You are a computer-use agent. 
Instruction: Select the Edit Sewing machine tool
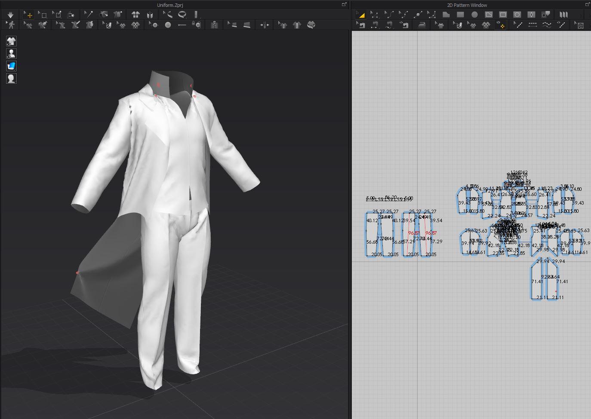[361, 25]
